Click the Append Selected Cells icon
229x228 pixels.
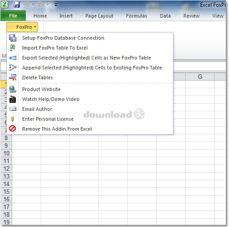click(13, 68)
